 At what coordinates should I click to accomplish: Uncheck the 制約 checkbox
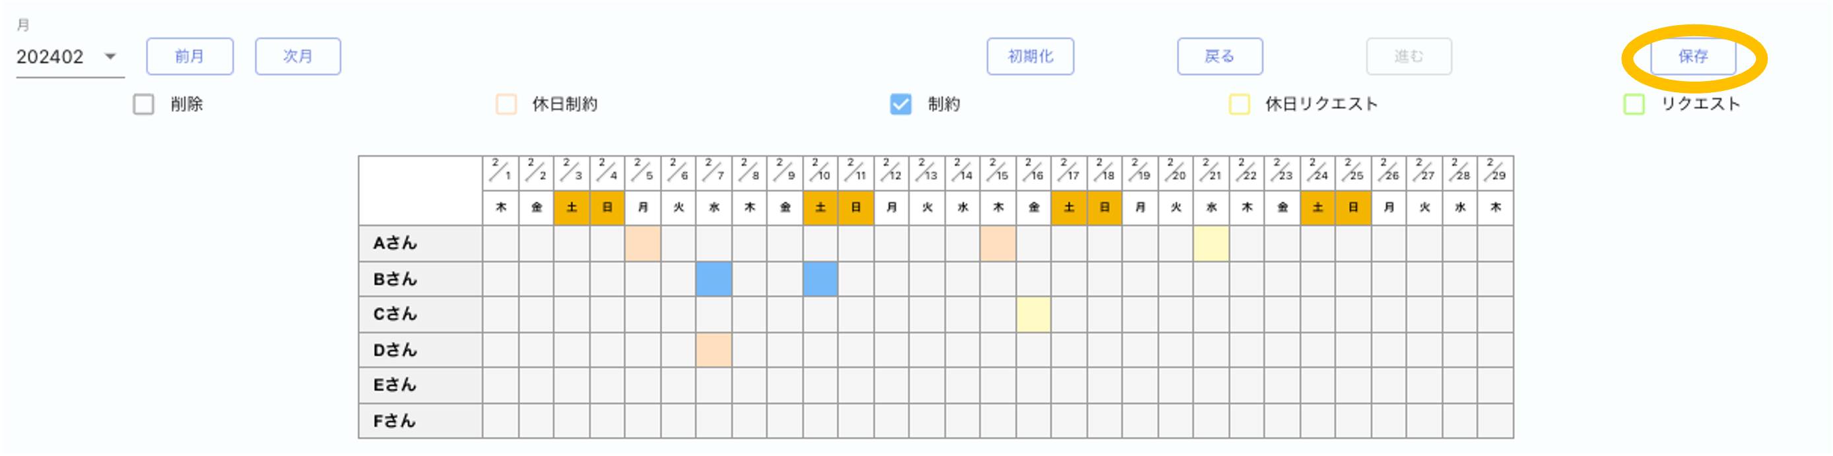[901, 104]
